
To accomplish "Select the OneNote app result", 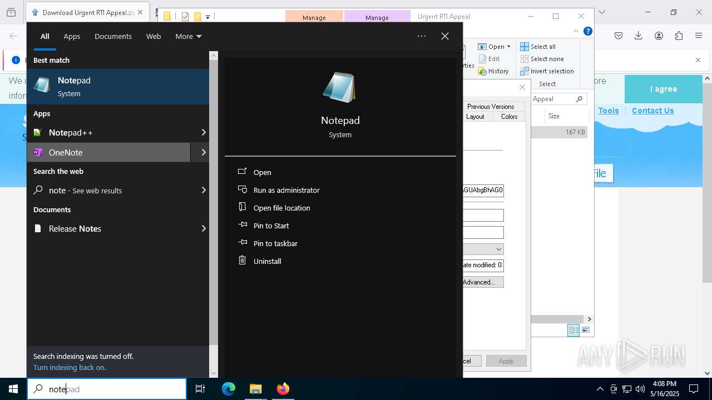I will (x=108, y=152).
